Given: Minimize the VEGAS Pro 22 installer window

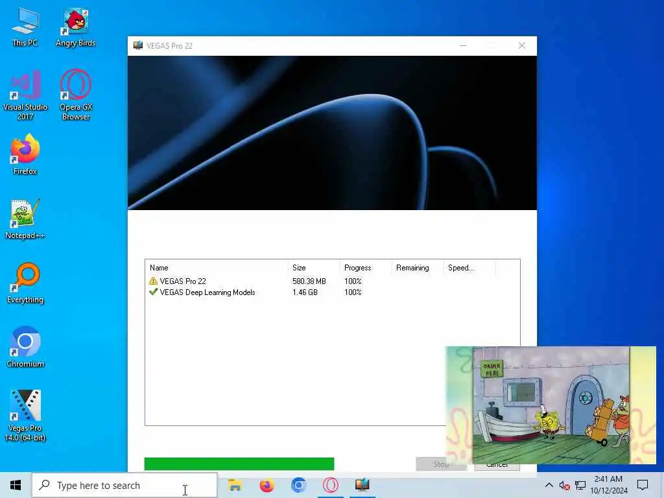Looking at the screenshot, I should pyautogui.click(x=463, y=46).
